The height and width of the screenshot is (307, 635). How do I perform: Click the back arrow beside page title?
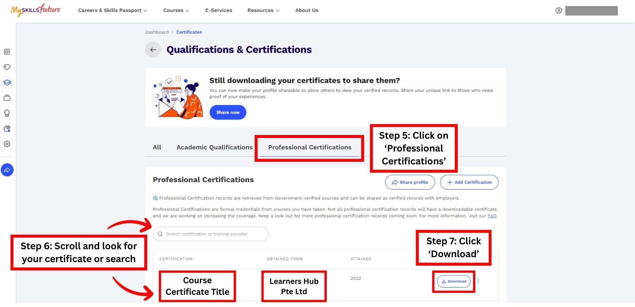point(153,50)
